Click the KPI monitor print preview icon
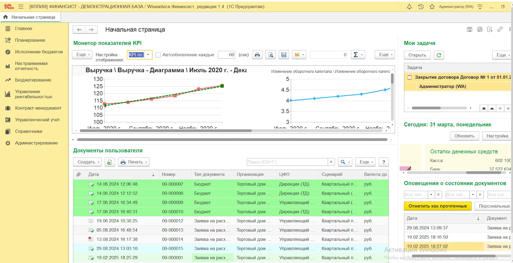This screenshot has height=263, width=513. (x=271, y=55)
